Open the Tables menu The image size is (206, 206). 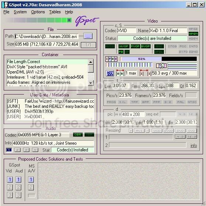click(55, 12)
